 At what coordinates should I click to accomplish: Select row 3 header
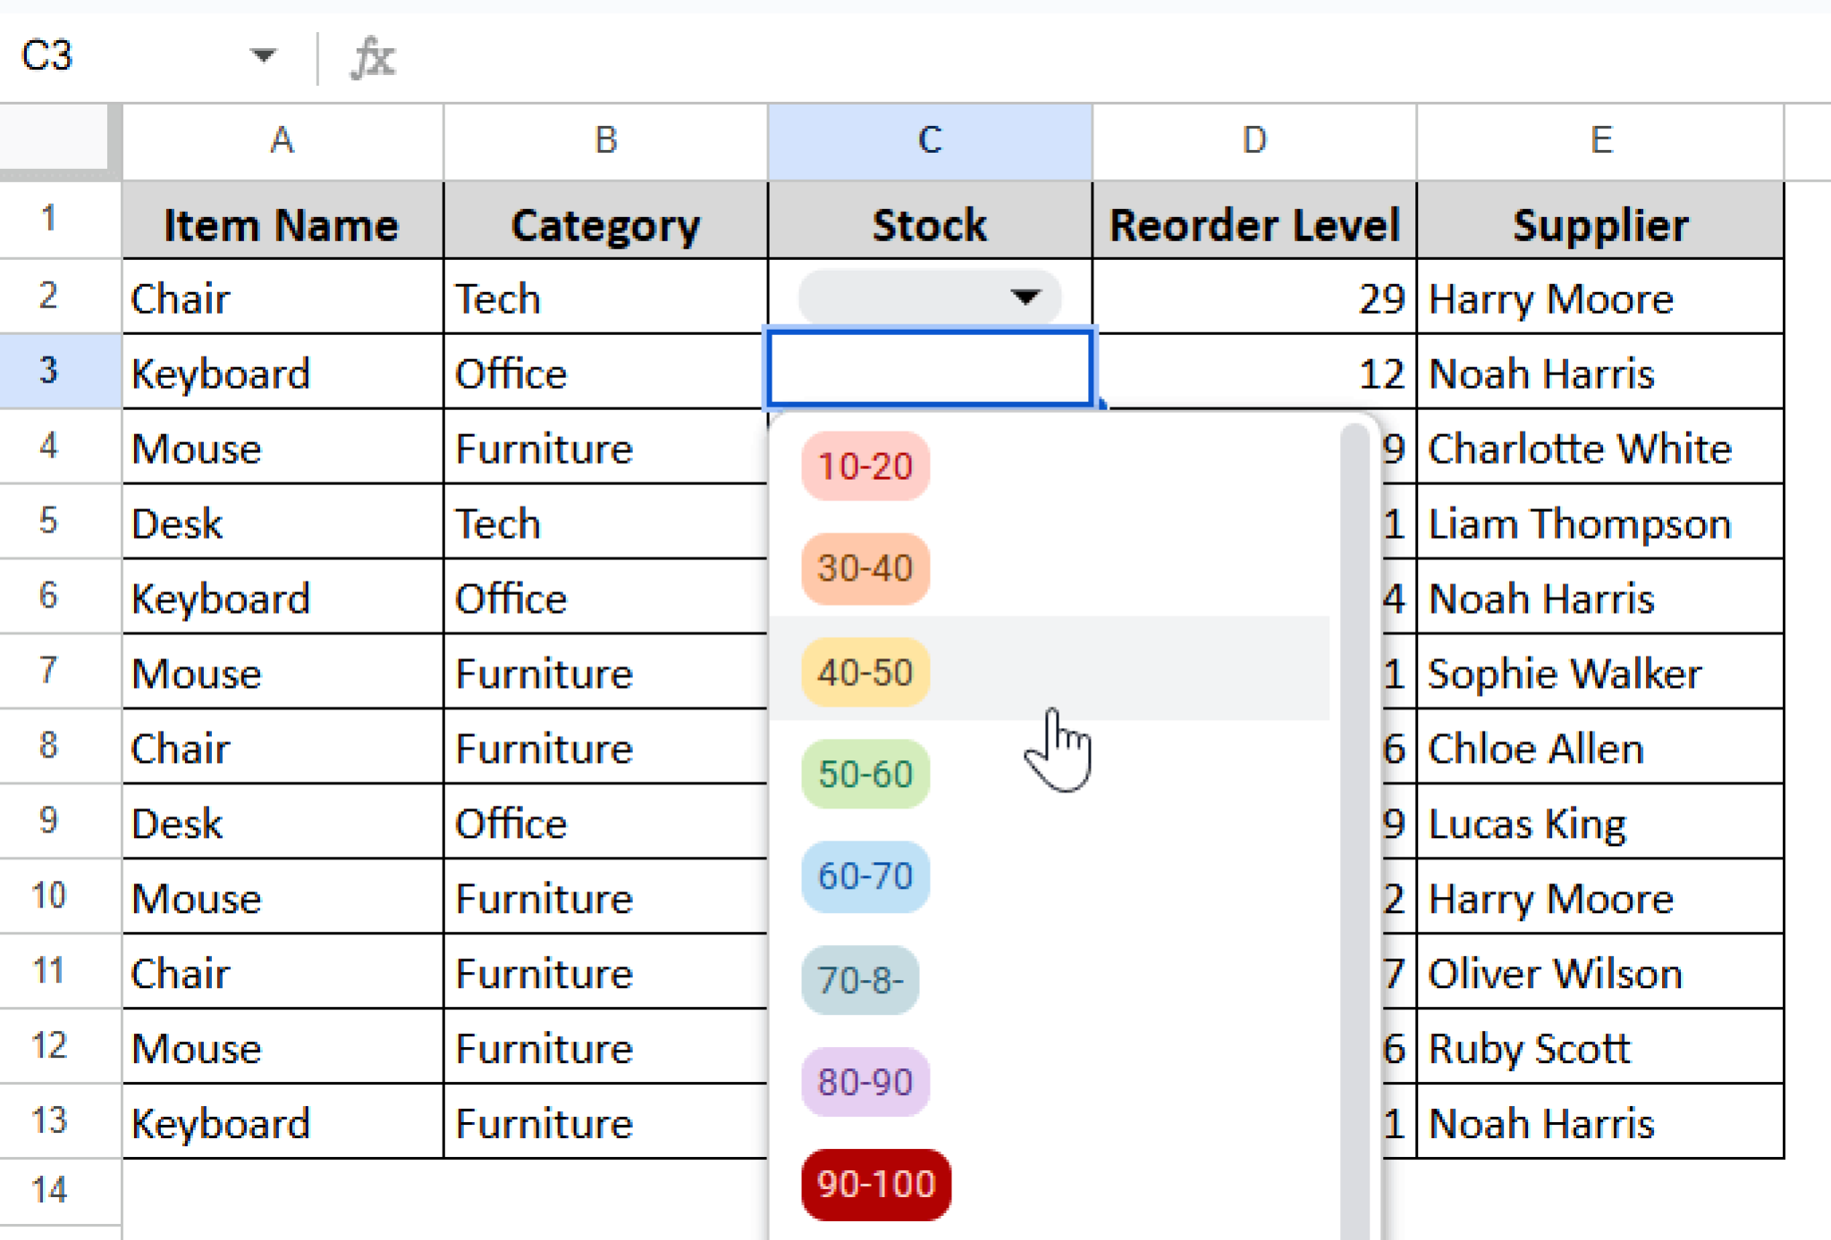click(x=50, y=371)
